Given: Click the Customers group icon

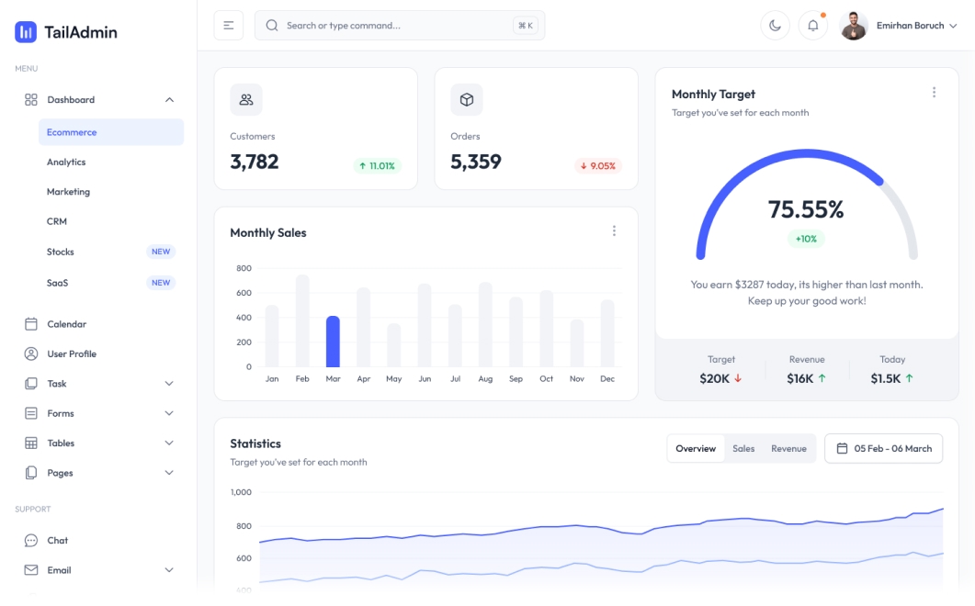Looking at the screenshot, I should (x=245, y=98).
